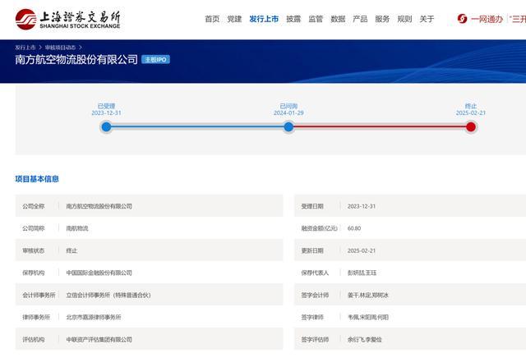Open the 党建 menu item
Viewport: 526px width, 358px height.
(x=234, y=19)
